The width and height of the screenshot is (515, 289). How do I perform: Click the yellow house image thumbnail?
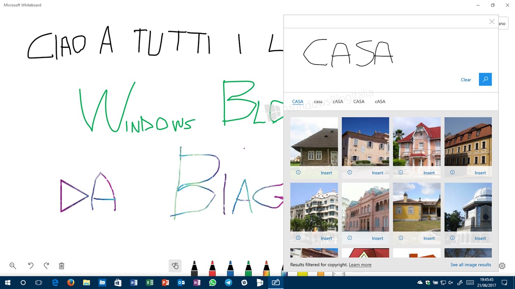pos(416,207)
